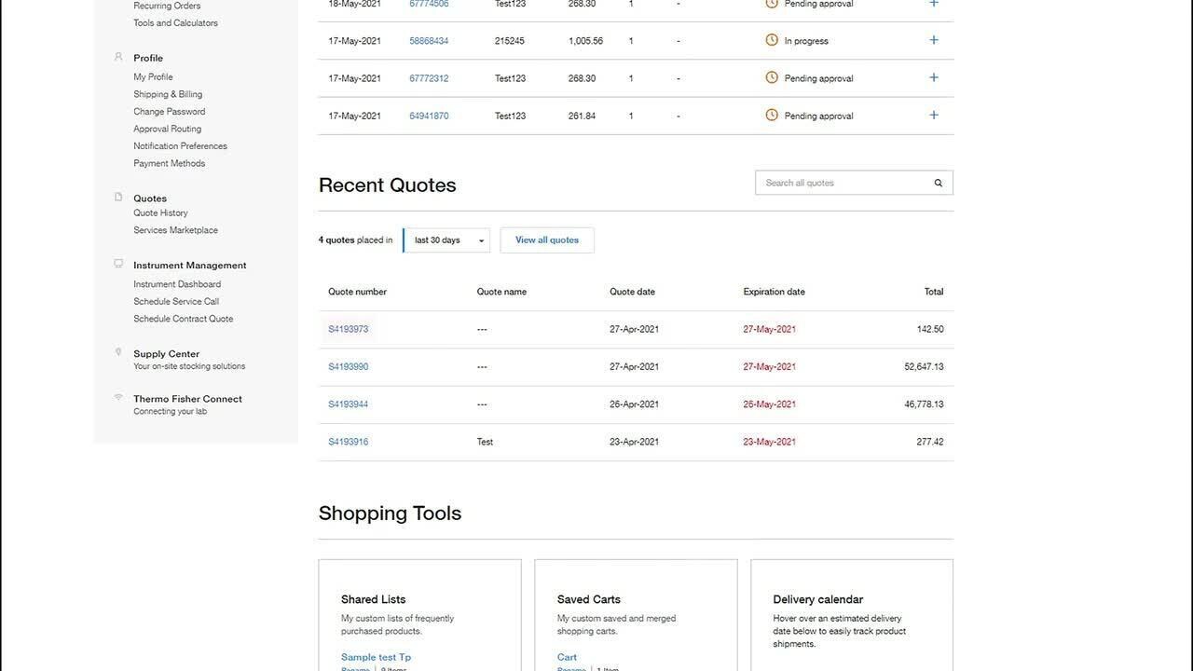Viewport: 1193px width, 671px height.
Task: Click the search magnifier icon in quotes search
Action: click(x=938, y=184)
